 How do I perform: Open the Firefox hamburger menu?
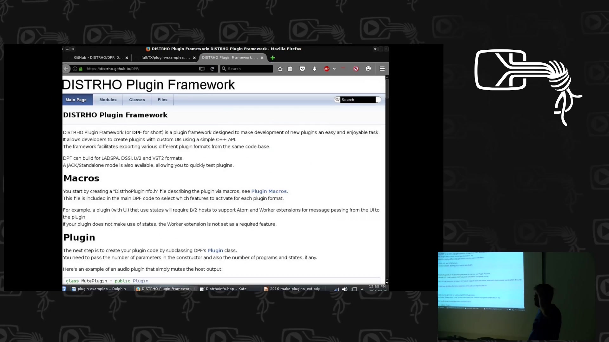pyautogui.click(x=382, y=69)
